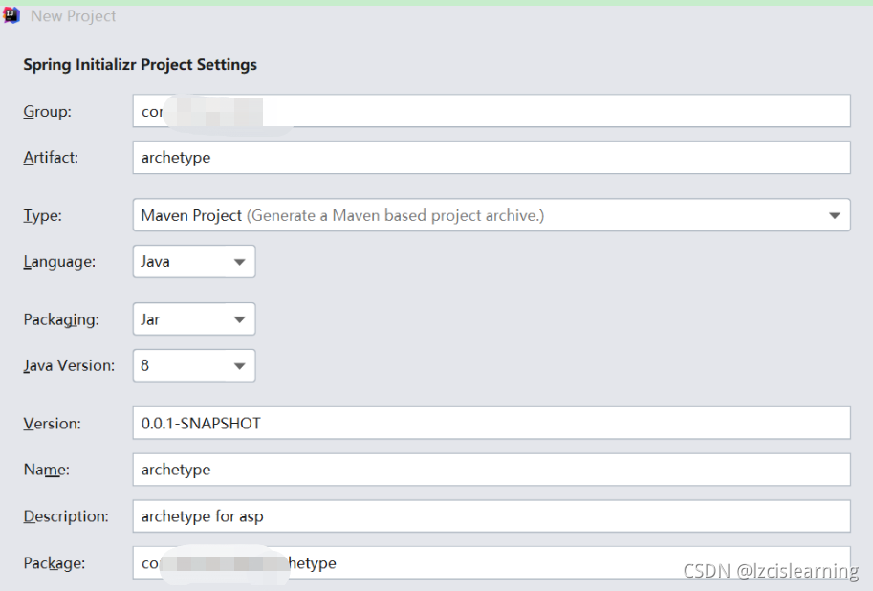Click the 'Language:' label
Screen dimensions: 873x591
point(59,262)
